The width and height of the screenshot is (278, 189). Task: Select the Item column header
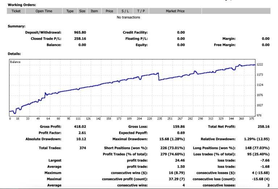click(94, 11)
